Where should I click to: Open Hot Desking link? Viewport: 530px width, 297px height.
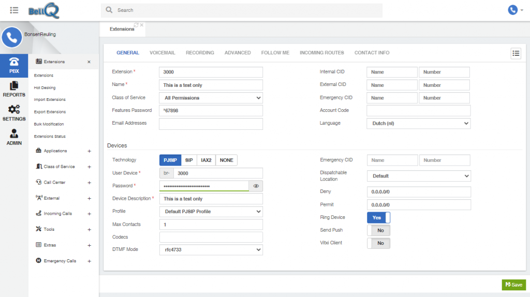[45, 87]
